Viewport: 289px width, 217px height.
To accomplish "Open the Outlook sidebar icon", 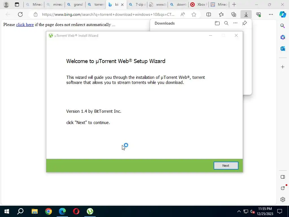I will click(283, 49).
